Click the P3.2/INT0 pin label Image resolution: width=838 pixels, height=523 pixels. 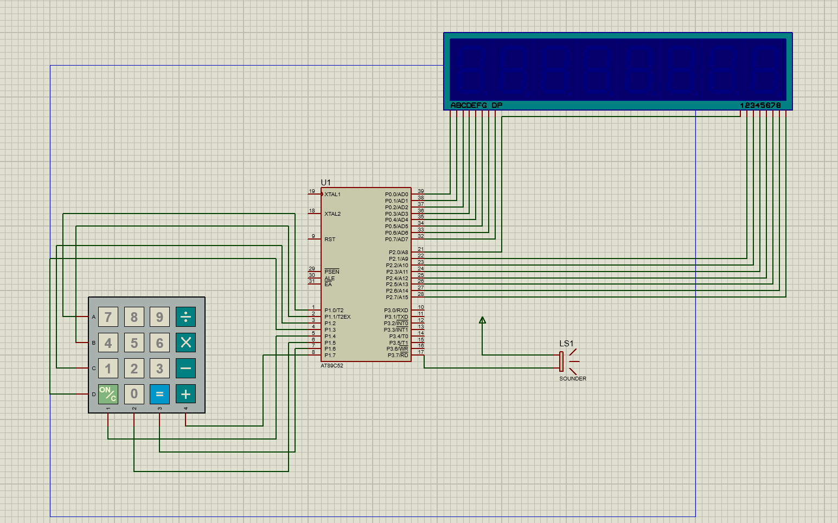click(396, 324)
